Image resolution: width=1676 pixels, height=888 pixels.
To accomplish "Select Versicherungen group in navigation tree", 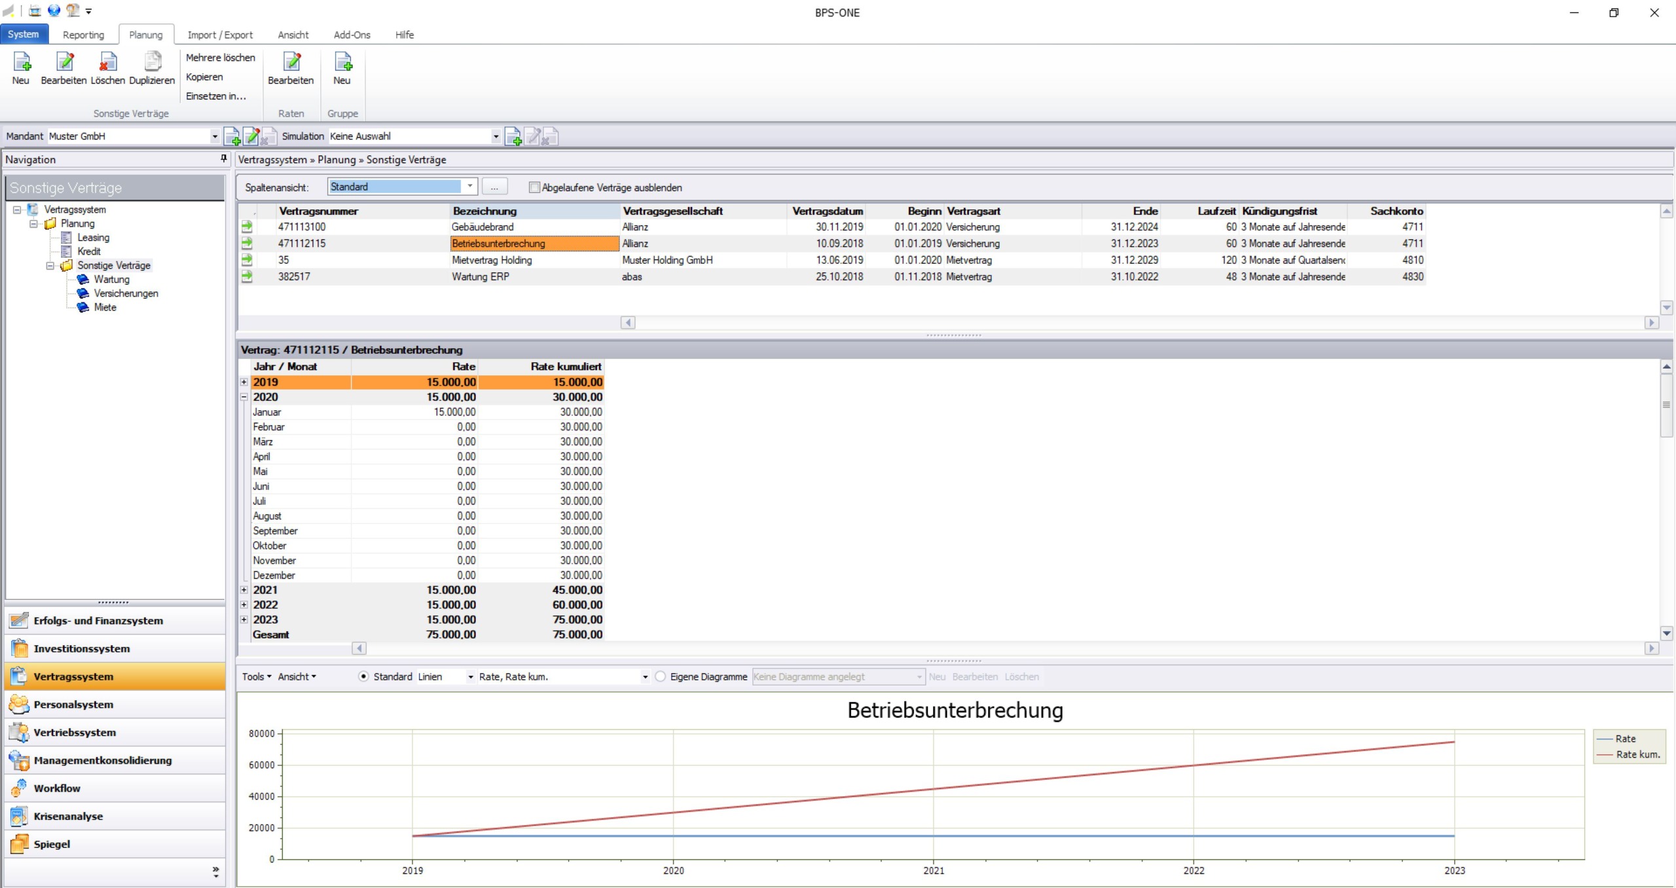I will (x=126, y=293).
